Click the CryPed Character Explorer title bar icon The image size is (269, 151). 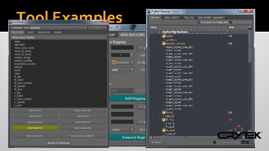click(149, 12)
